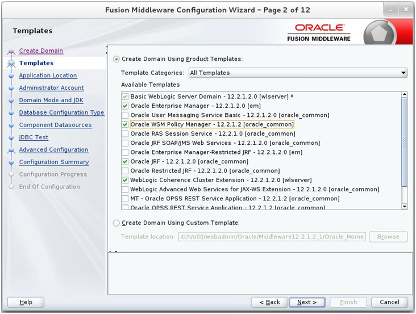Close the Configuration Wizard window
Viewport: 416px width, 314px height.
pyautogui.click(x=406, y=10)
